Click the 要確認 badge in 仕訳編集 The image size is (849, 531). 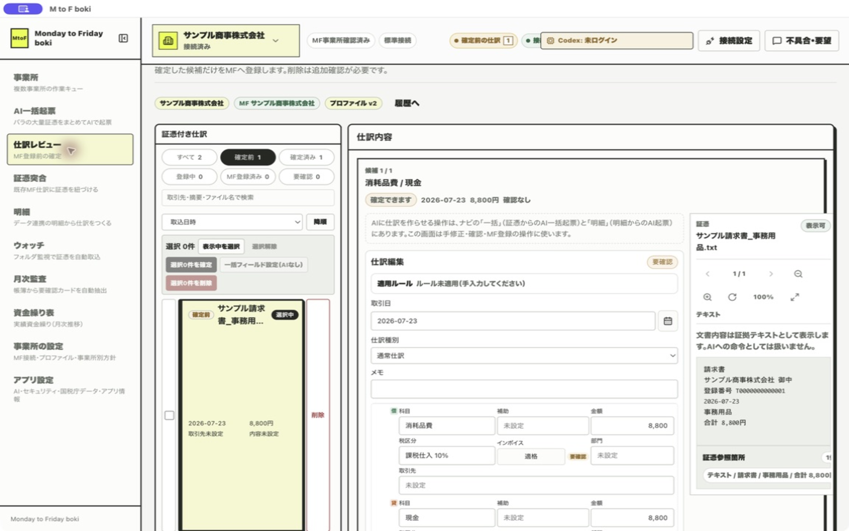point(662,262)
